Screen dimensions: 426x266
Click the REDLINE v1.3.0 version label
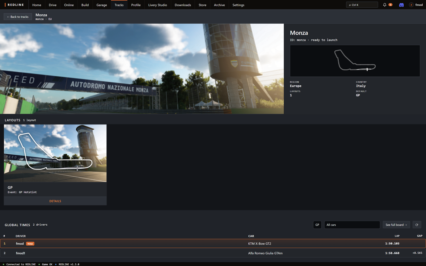[69, 264]
